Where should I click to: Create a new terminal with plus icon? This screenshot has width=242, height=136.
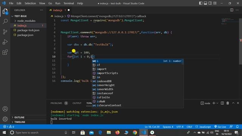click(x=214, y=103)
